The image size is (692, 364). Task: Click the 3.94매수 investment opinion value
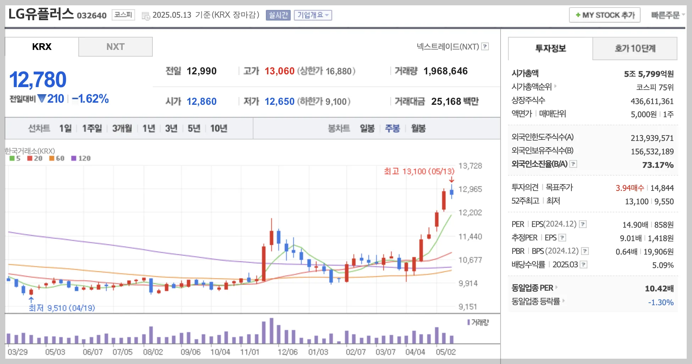(630, 188)
